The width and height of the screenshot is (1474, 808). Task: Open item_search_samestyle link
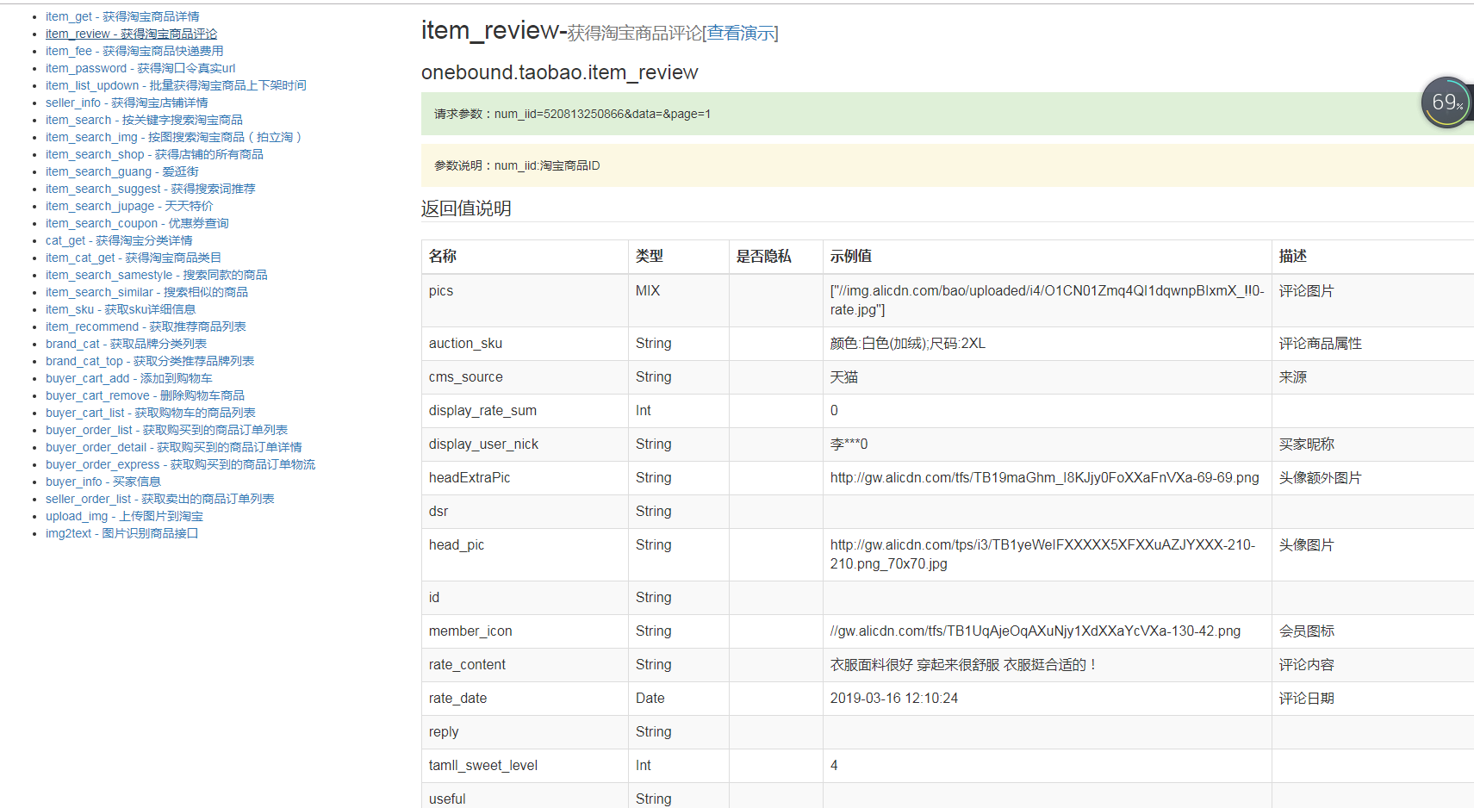(157, 275)
